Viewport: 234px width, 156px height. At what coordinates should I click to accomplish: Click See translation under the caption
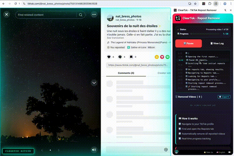click(x=115, y=38)
